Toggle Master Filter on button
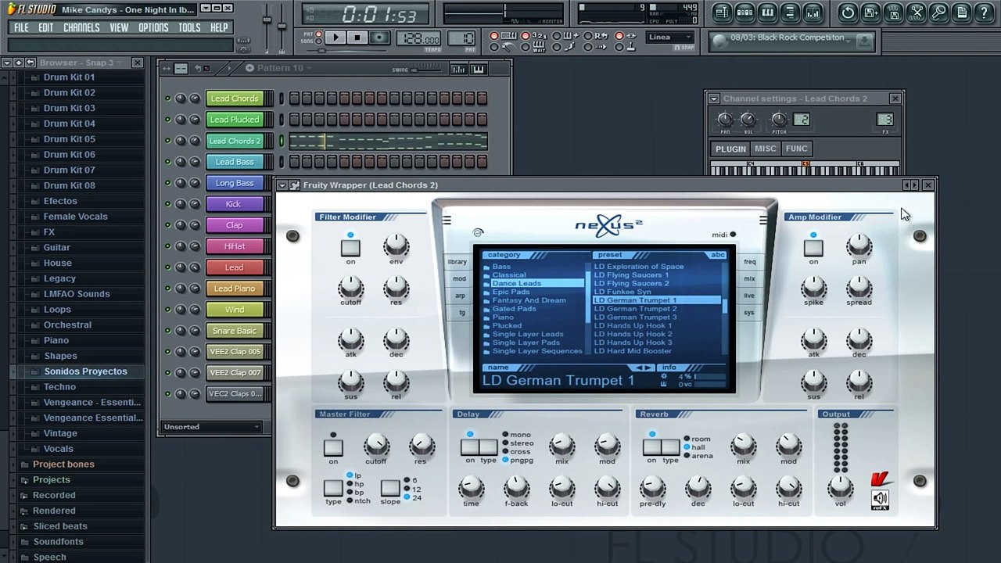 [x=333, y=447]
